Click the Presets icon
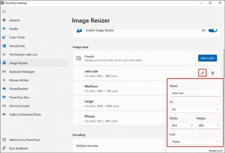The width and height of the screenshot is (225, 153). pos(78,58)
